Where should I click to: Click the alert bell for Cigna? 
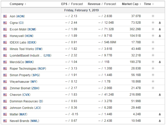[160, 23]
